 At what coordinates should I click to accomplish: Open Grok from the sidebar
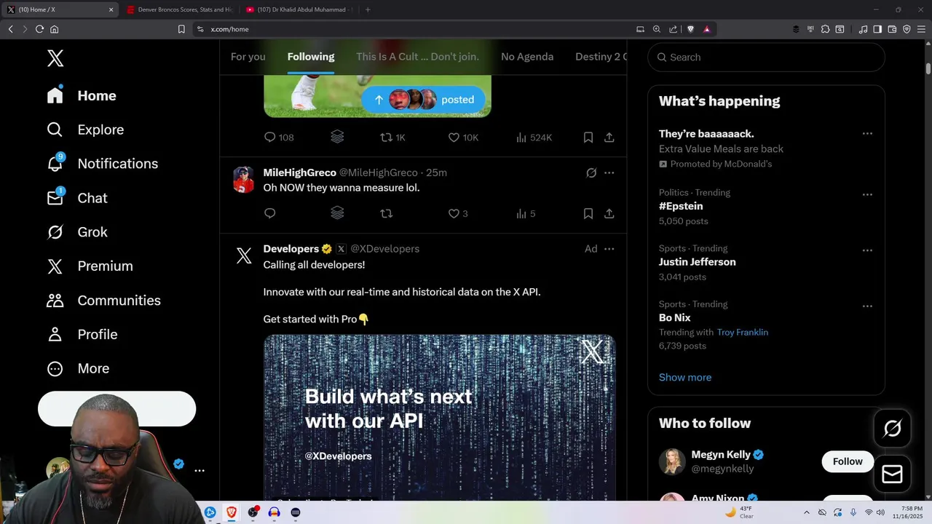76,232
